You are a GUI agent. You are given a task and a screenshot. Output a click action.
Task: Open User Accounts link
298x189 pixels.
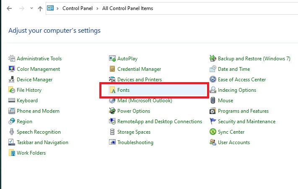click(234, 142)
